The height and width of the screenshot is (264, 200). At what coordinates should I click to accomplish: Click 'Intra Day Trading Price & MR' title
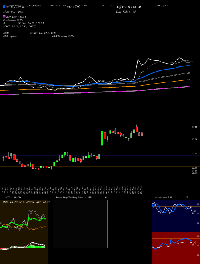point(74,198)
